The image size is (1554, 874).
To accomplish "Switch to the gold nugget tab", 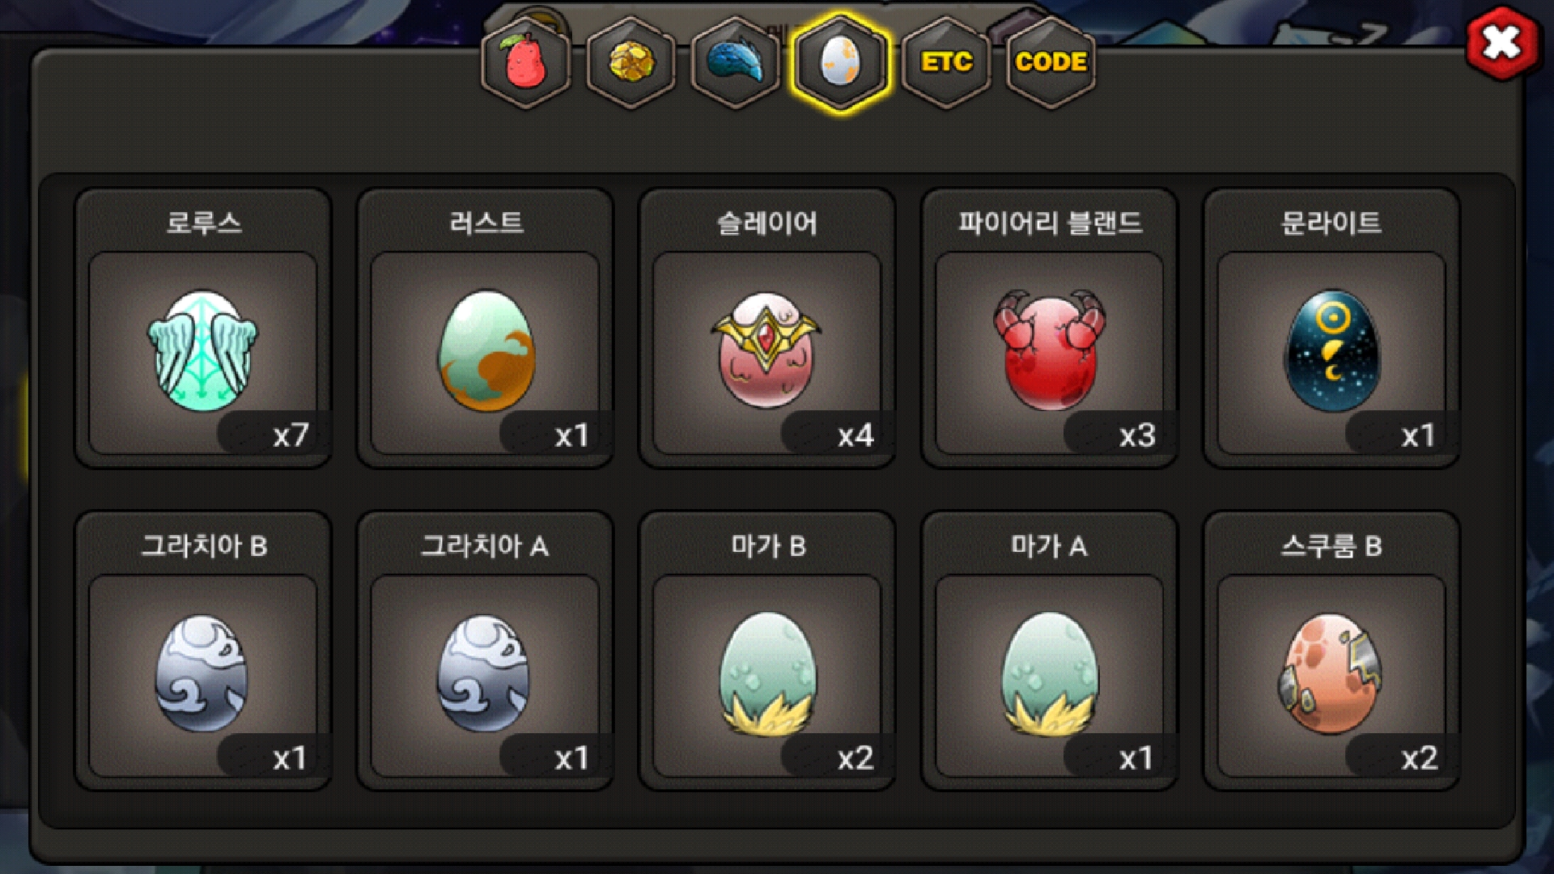I will point(631,62).
